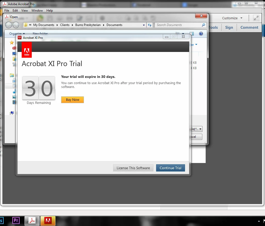
Task: Open the Tools pane
Action: point(213,28)
